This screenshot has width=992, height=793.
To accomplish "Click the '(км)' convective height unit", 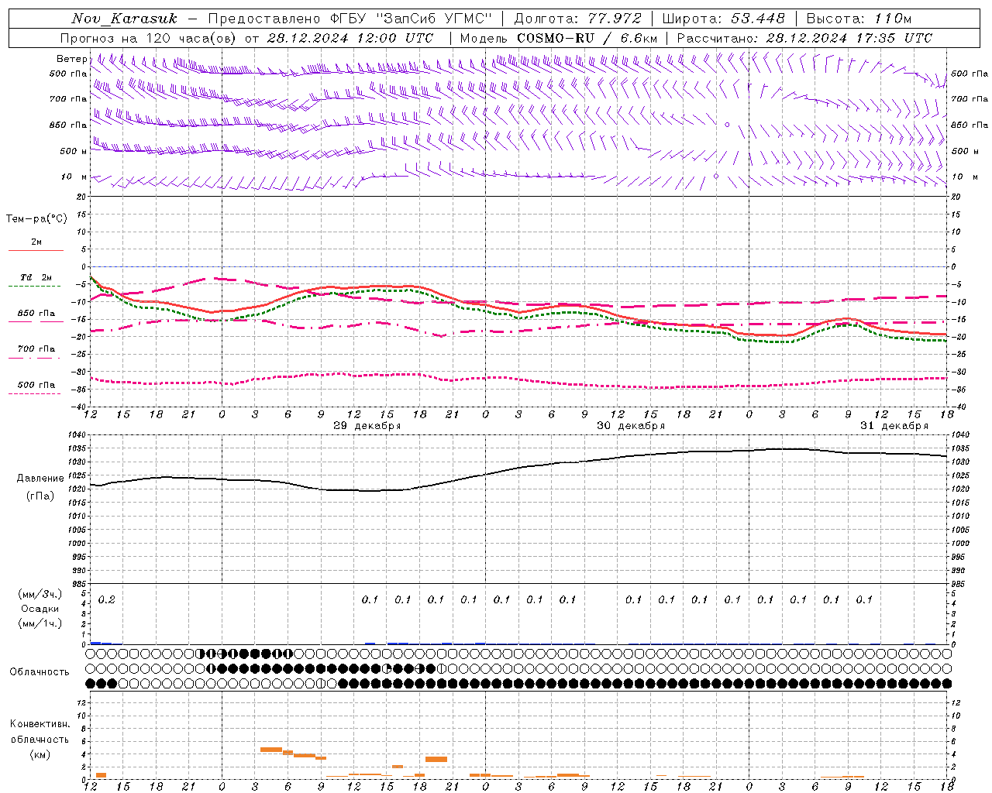I will [x=40, y=754].
